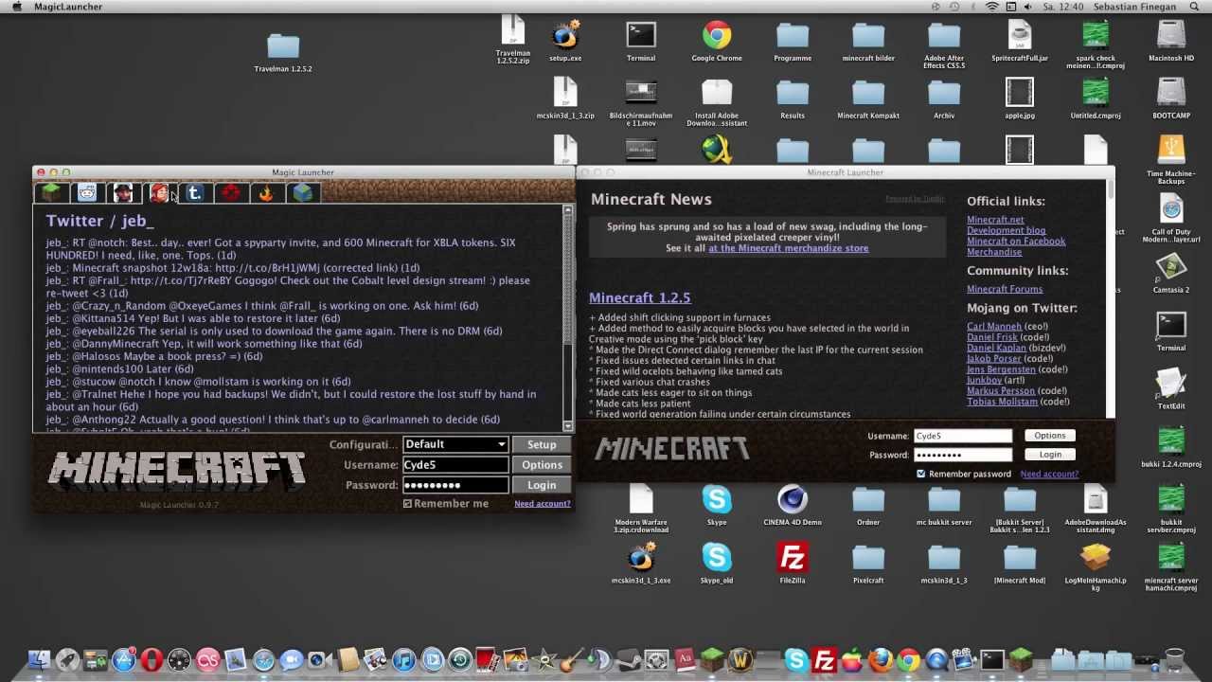
Task: Click 'Need account?' link in Magic Launcher
Action: (543, 504)
